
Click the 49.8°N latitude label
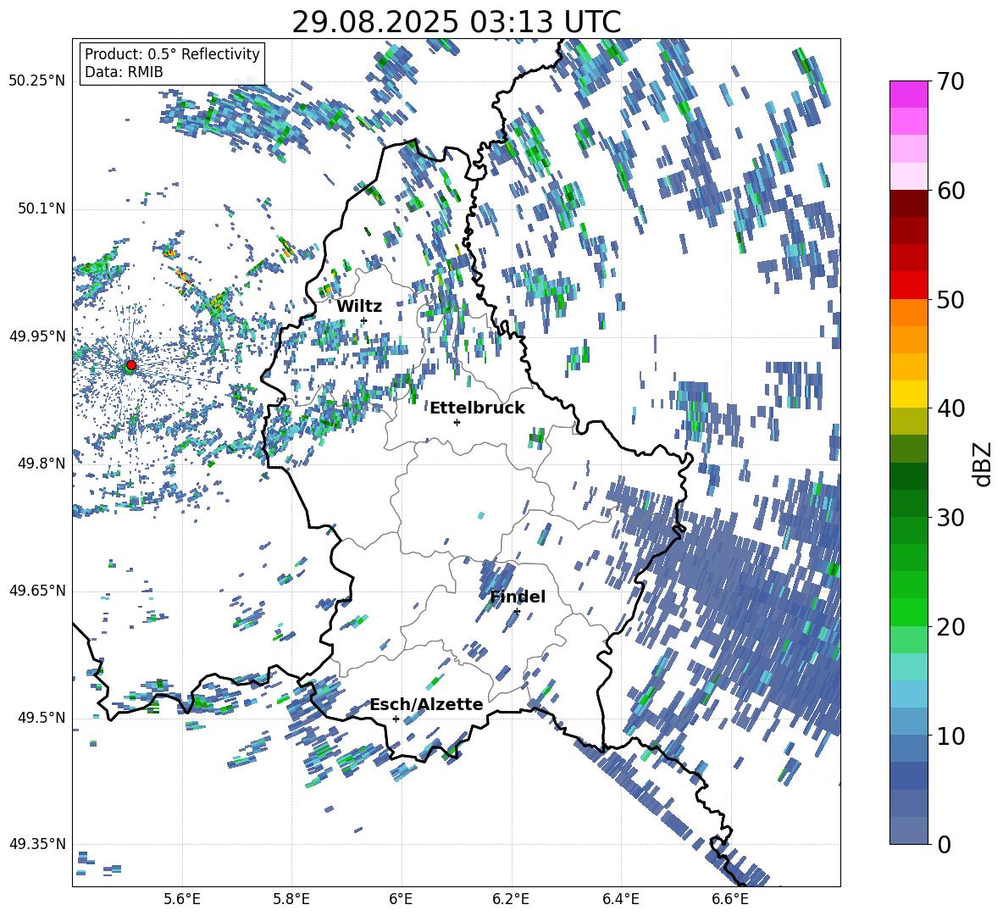coord(41,464)
